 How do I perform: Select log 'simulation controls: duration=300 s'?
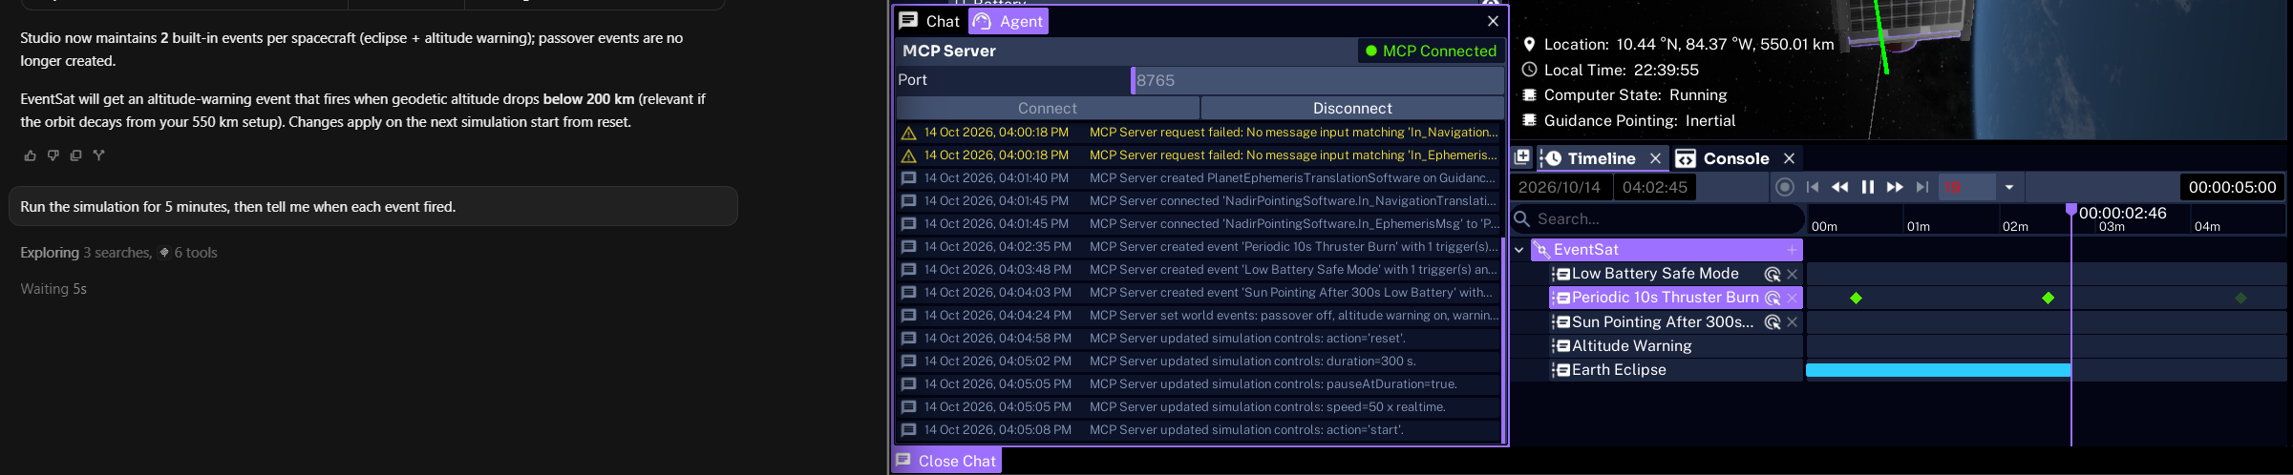1198,361
